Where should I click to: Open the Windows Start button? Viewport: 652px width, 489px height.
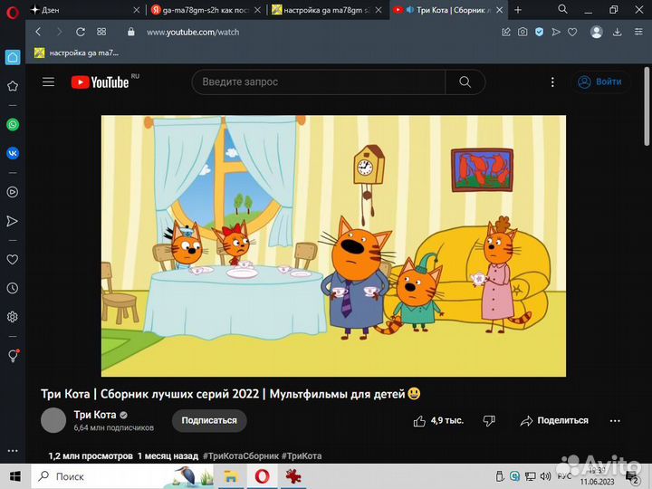15,476
